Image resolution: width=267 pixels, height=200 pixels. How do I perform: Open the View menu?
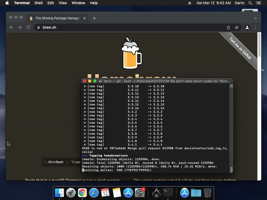[63, 3]
